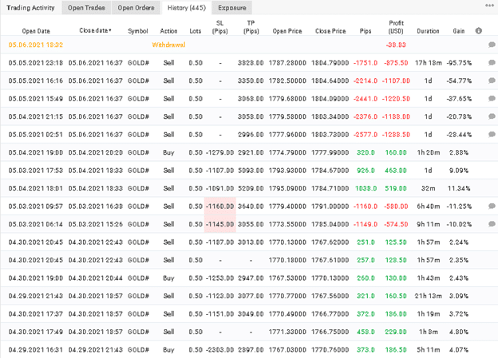Sort table by Close Price header
This screenshot has height=358, width=498.
330,31
